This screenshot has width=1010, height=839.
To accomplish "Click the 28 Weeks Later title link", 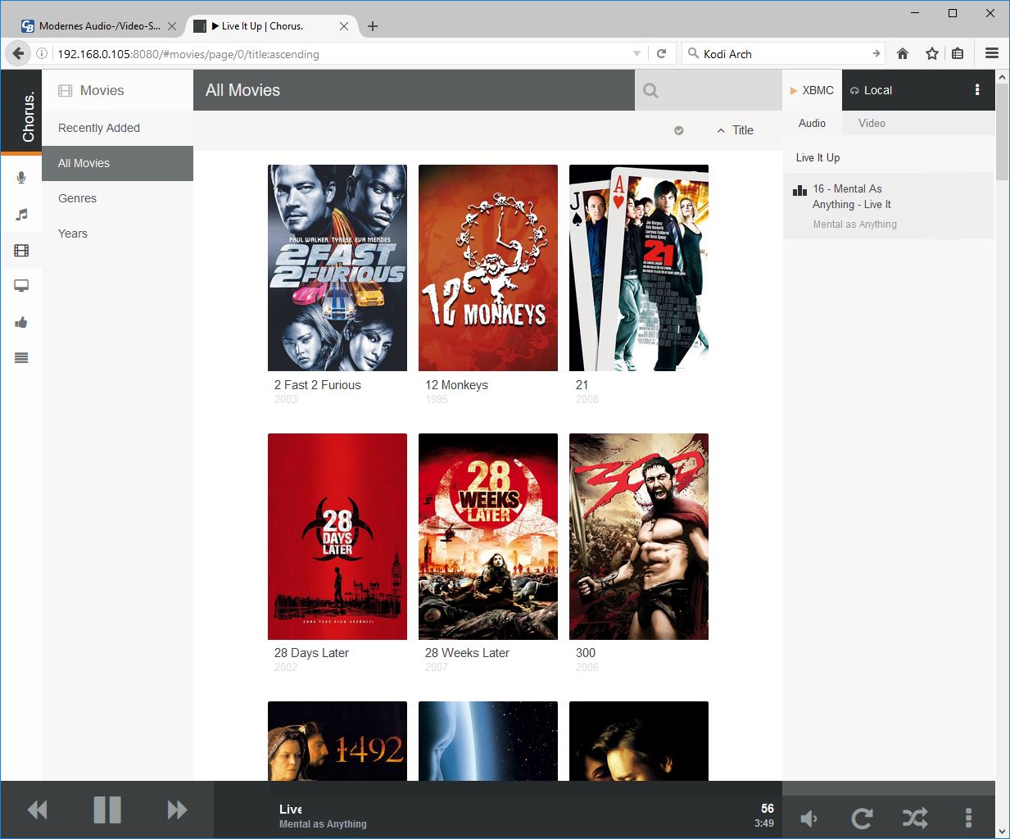I will pyautogui.click(x=467, y=653).
